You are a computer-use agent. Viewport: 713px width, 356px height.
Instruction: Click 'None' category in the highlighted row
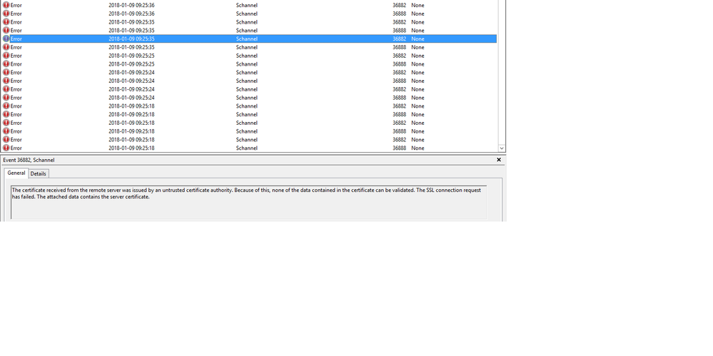tap(418, 39)
